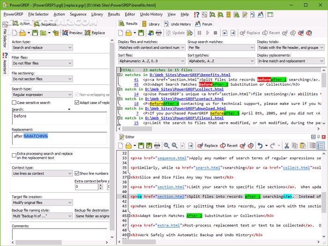Switch to the Undo History tab

pyautogui.click(x=178, y=24)
